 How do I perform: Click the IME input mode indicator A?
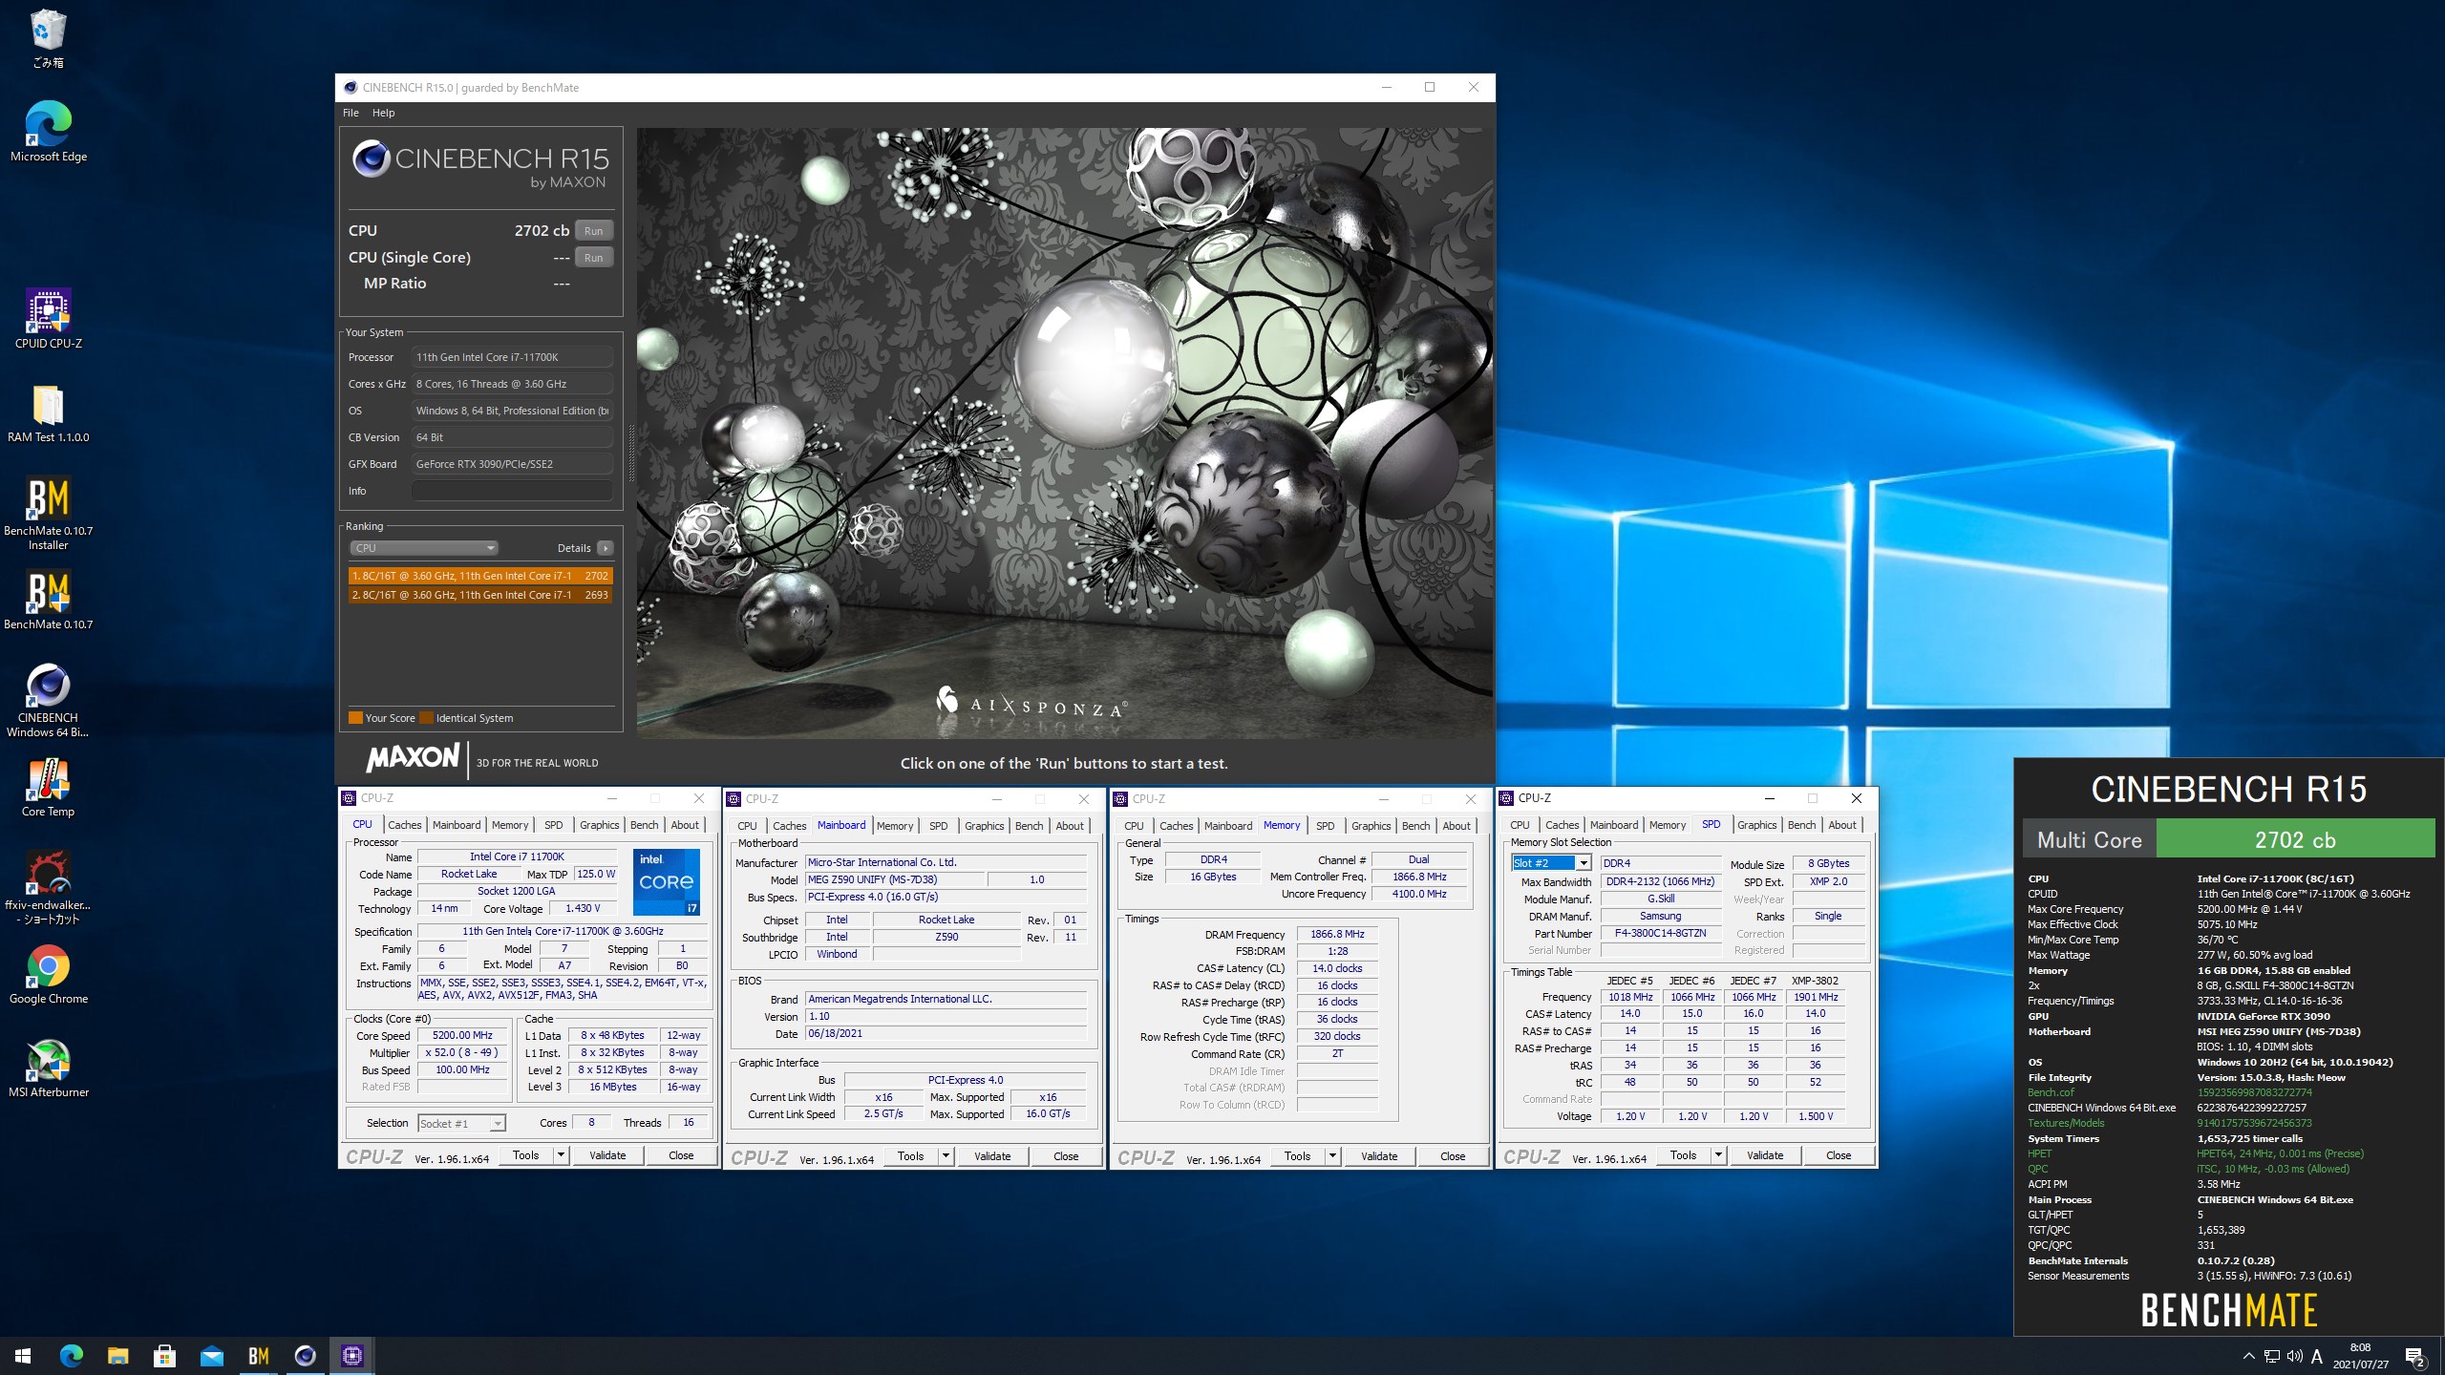point(2317,1356)
